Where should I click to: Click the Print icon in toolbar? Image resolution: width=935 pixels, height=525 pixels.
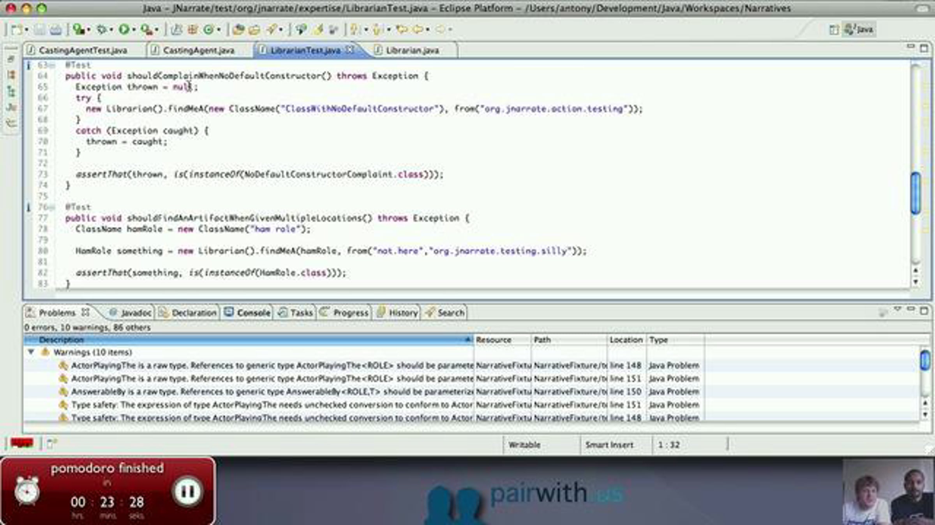(x=56, y=30)
